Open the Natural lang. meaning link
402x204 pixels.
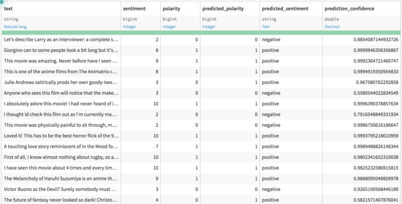pos(16,27)
